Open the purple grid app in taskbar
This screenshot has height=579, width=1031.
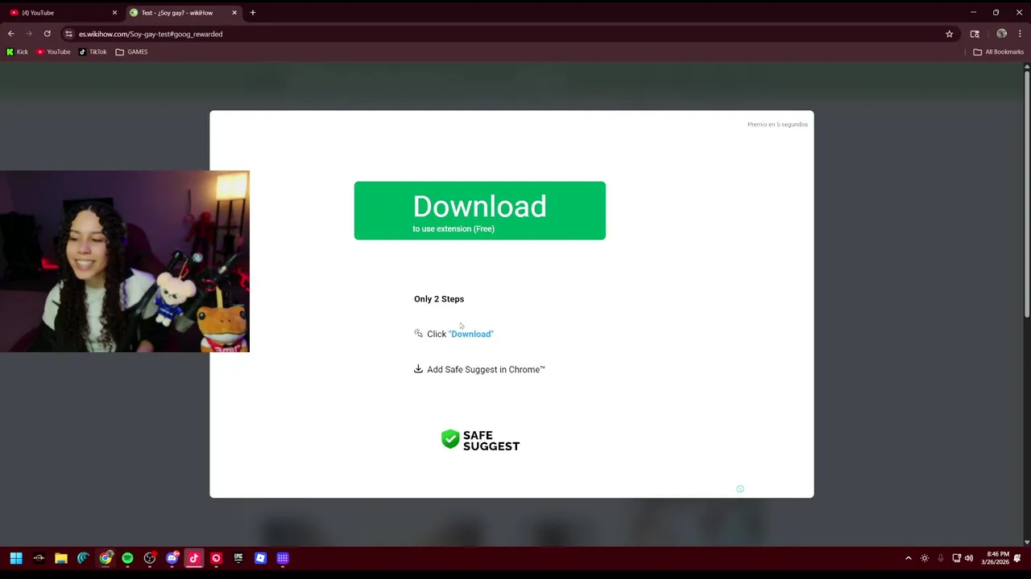pos(283,558)
